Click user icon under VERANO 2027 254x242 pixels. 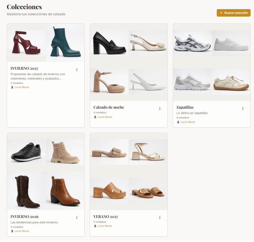click(95, 226)
